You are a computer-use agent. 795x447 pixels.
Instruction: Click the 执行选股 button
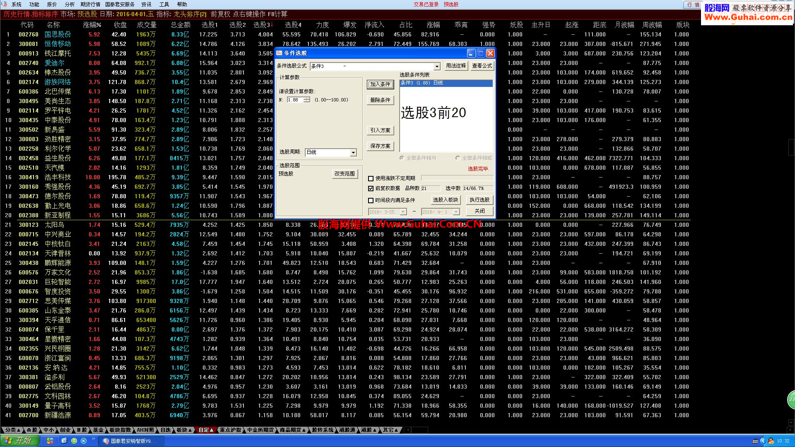coord(479,200)
